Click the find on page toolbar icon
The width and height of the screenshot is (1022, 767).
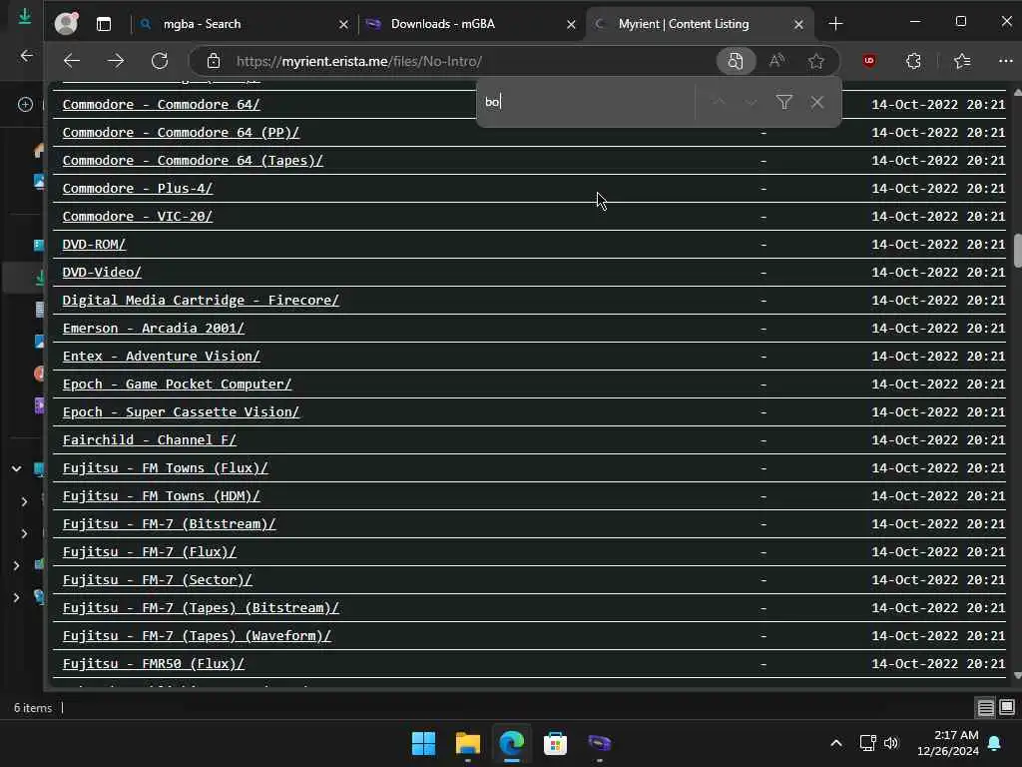coord(736,61)
